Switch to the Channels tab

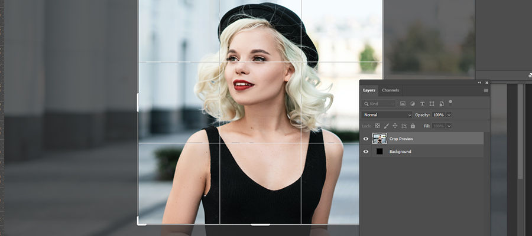pyautogui.click(x=390, y=90)
